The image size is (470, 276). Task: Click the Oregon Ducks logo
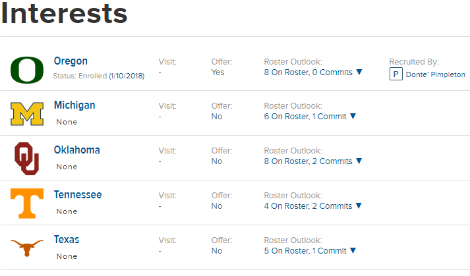click(x=26, y=69)
